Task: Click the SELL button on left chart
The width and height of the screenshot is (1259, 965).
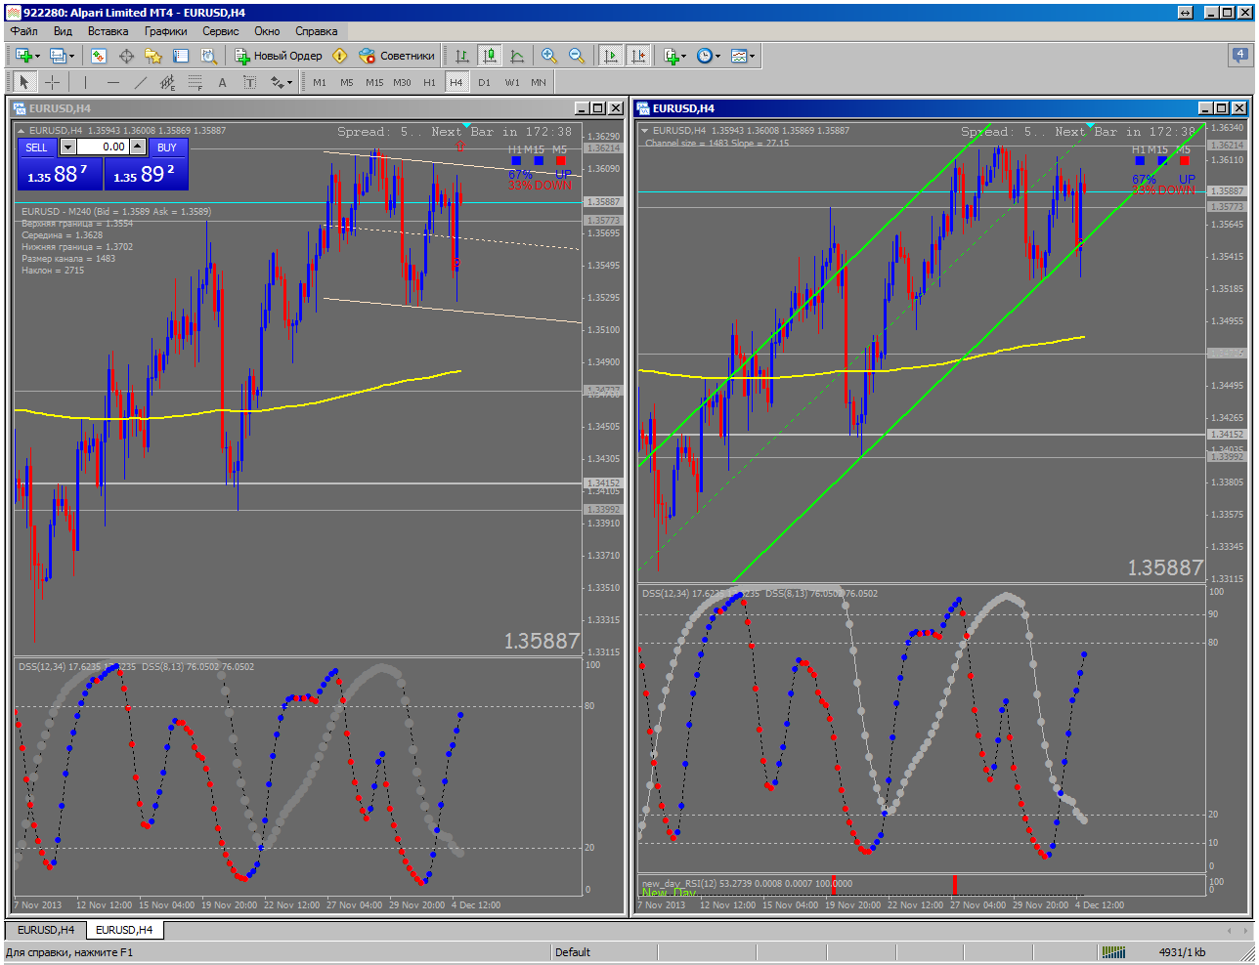Action: click(36, 147)
